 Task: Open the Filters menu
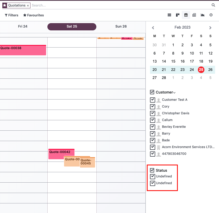(x=11, y=15)
